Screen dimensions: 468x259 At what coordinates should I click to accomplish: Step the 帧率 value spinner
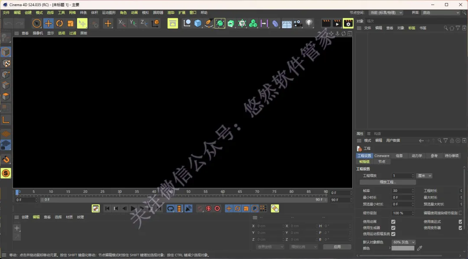coord(413,191)
